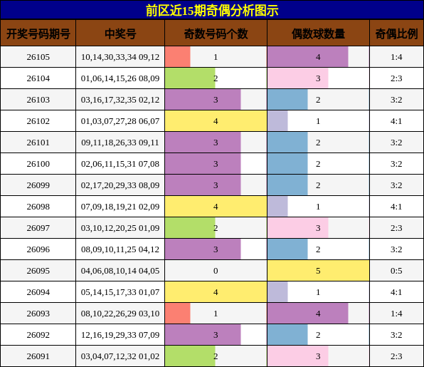The image size is (424, 367).
Task: Click winning numbers 02,06,11,15,31 07,08
Action: click(x=120, y=164)
